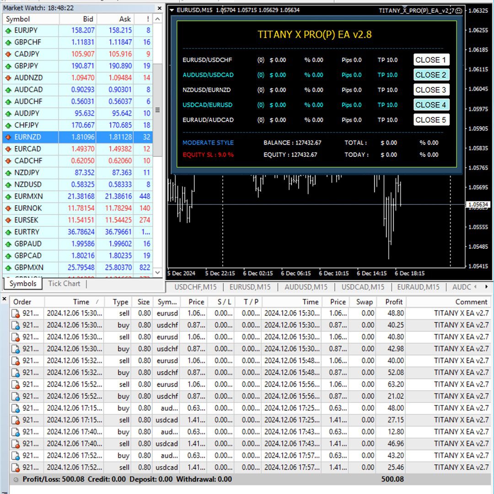Select the GBPAUD row in Market Watch
Image resolution: width=494 pixels, height=494 pixels.
28,244
